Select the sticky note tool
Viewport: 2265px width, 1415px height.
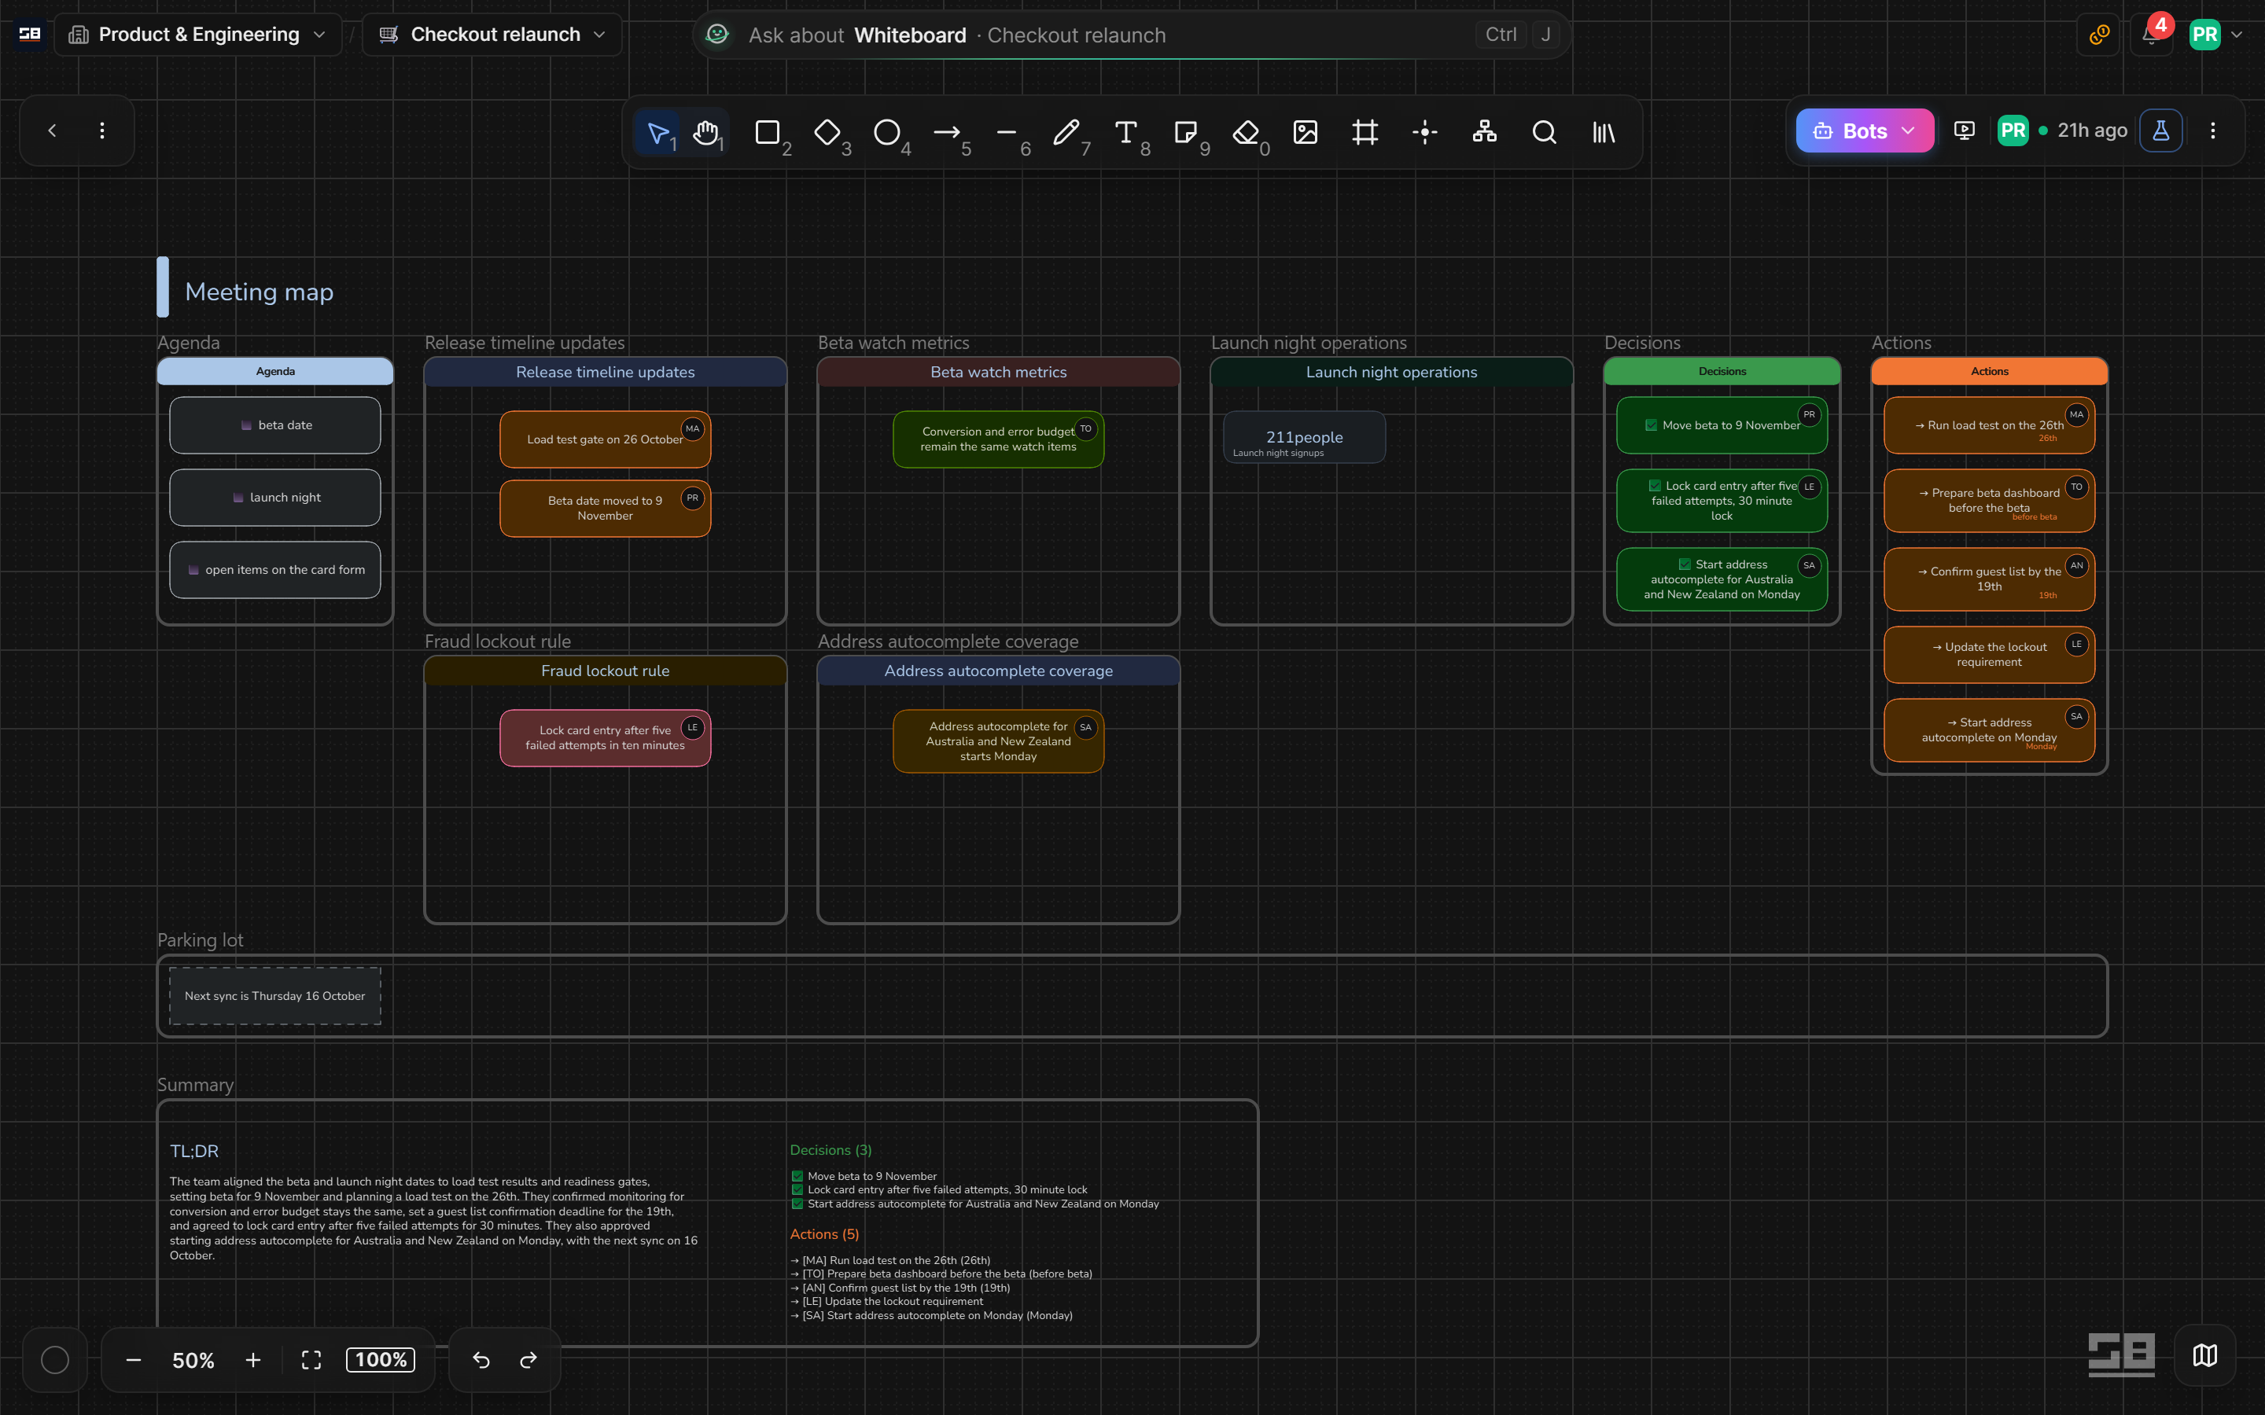(1186, 132)
